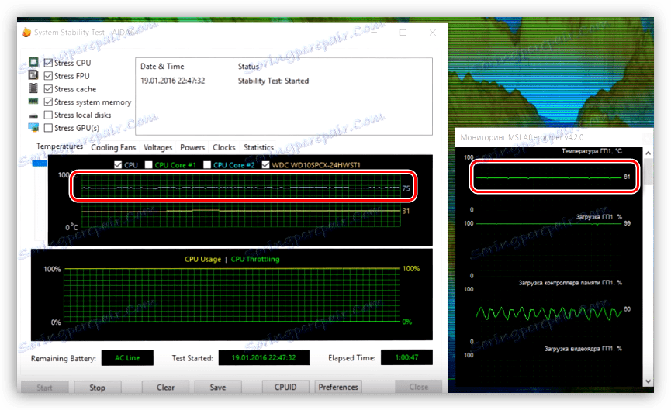Click scroll down arrow in MSI Afterburner monitor
This screenshot has width=671, height=410.
(x=648, y=381)
